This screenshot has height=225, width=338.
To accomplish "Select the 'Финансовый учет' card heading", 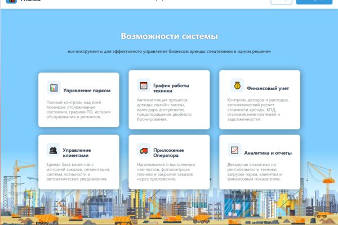I will click(268, 88).
